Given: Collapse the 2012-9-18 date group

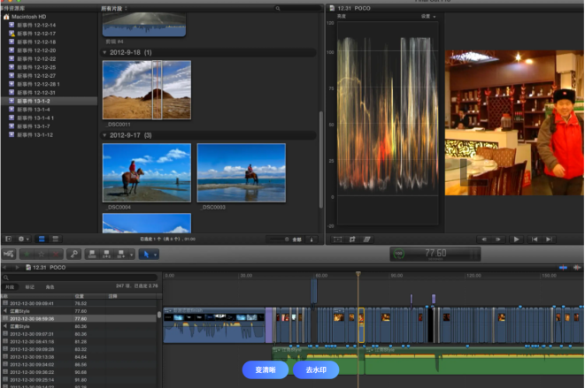Looking at the screenshot, I should pos(105,53).
